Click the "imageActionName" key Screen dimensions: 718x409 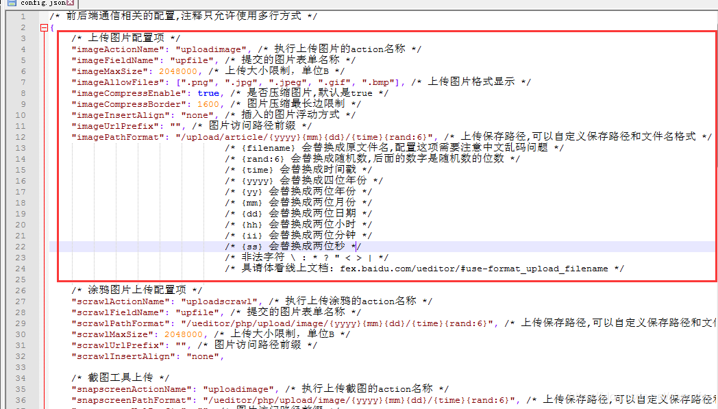tap(118, 49)
